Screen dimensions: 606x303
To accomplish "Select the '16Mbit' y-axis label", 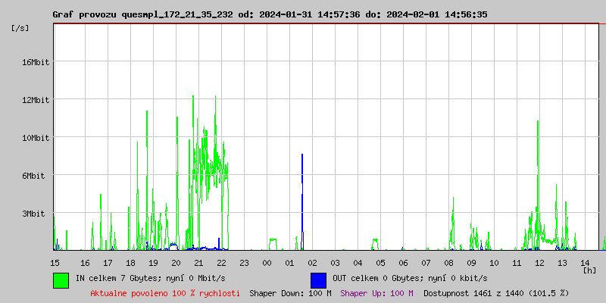I will (36, 62).
